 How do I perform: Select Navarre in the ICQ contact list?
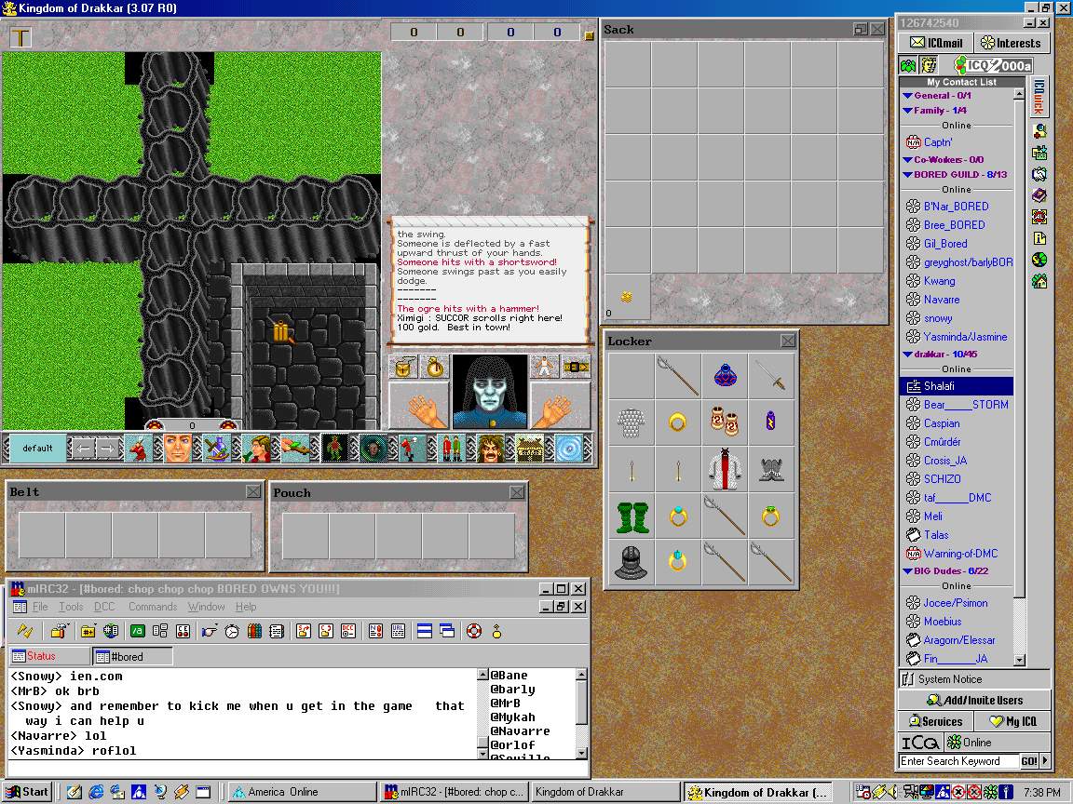[941, 300]
